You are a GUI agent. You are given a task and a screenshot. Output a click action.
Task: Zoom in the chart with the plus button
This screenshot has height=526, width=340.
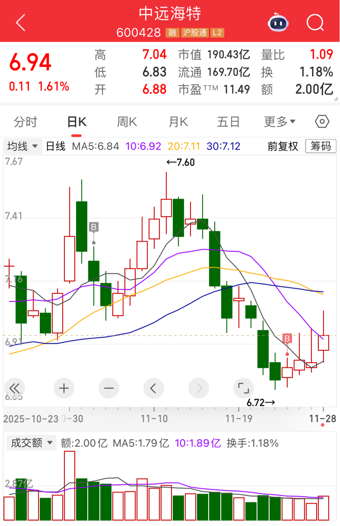coord(64,389)
